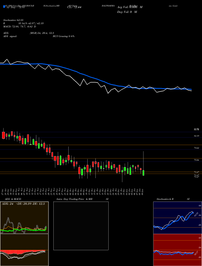
Task: Select the '12 Day = 72.91' legend text
Action: (x=15, y=7)
